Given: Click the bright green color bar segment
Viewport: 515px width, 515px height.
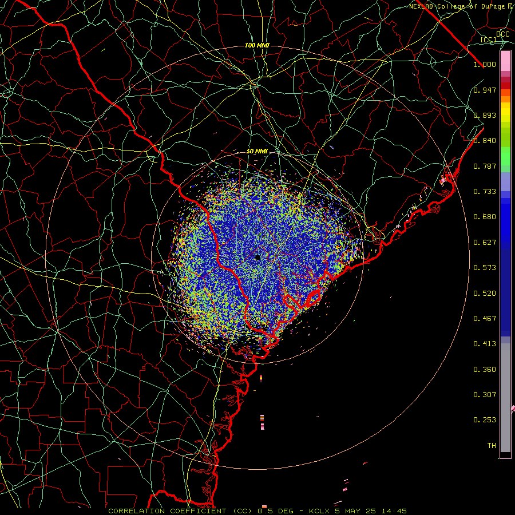Looking at the screenshot, I should point(505,156).
